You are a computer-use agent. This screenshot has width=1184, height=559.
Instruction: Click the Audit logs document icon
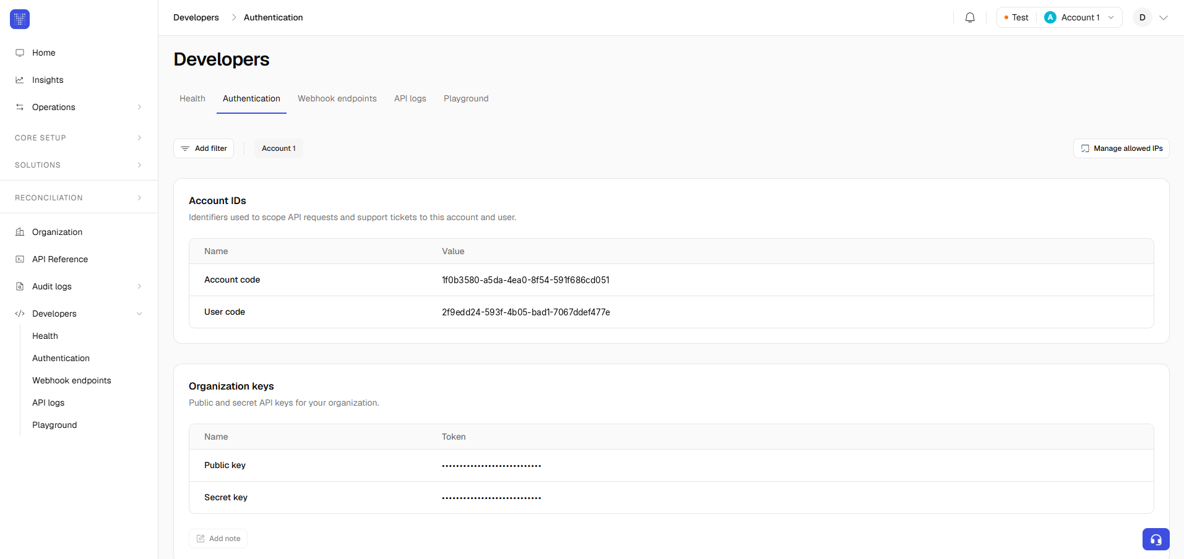(20, 286)
